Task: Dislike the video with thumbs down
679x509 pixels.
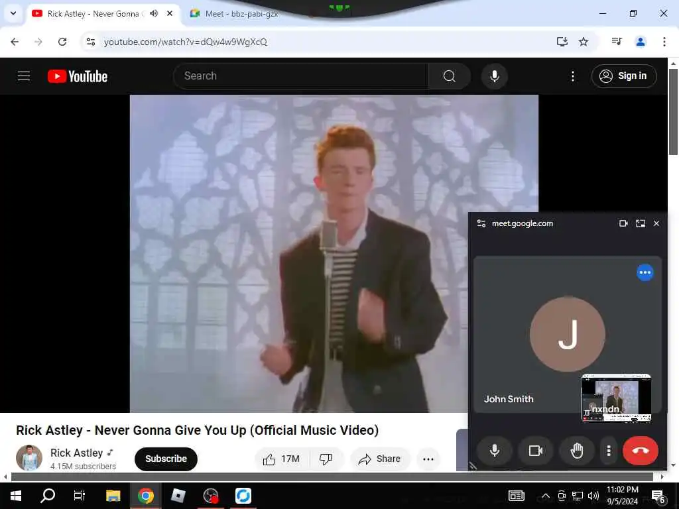Action: pos(326,459)
